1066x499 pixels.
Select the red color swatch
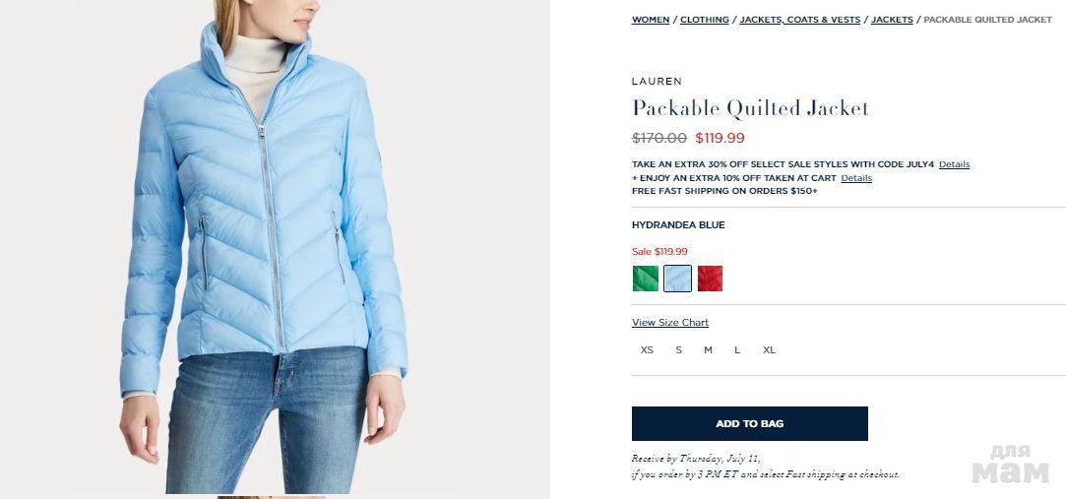[x=710, y=279]
